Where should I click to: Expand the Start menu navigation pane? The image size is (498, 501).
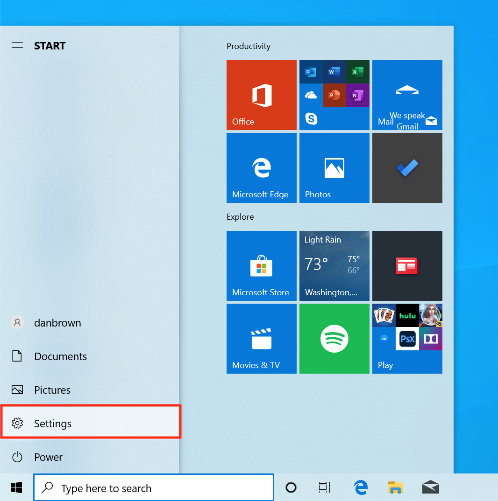point(17,45)
